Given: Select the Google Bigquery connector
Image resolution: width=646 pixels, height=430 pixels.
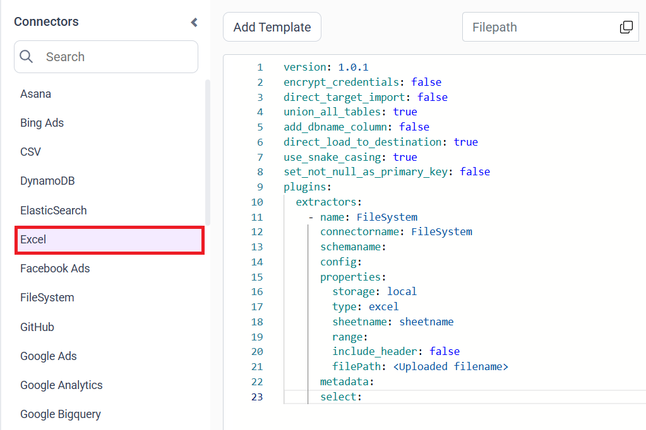Looking at the screenshot, I should [x=61, y=414].
